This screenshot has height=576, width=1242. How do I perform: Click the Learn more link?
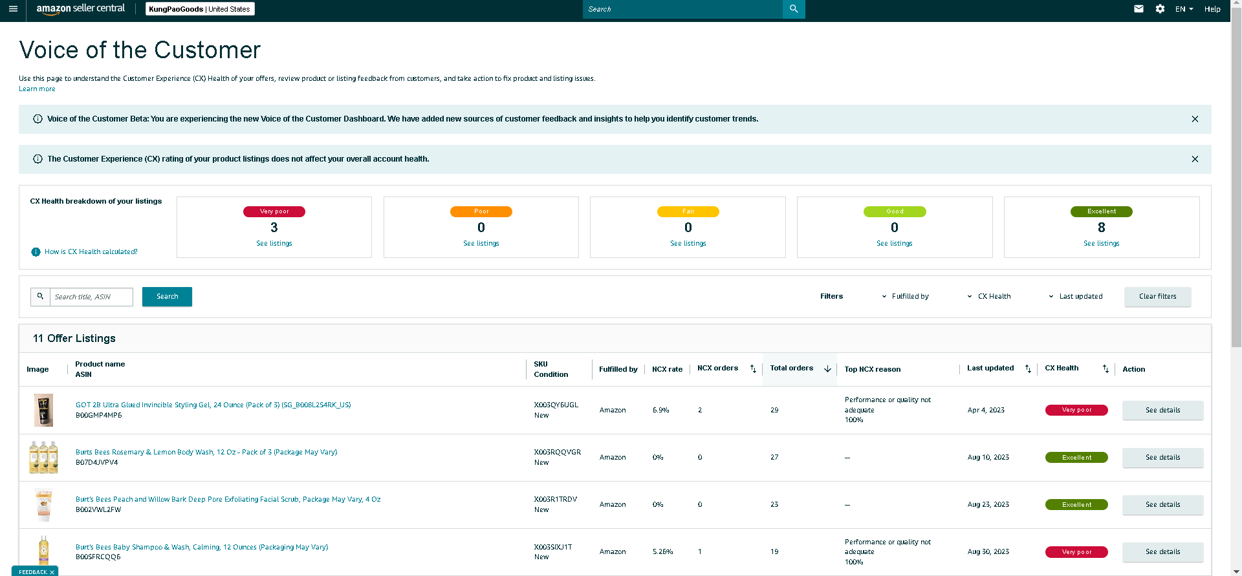point(37,89)
